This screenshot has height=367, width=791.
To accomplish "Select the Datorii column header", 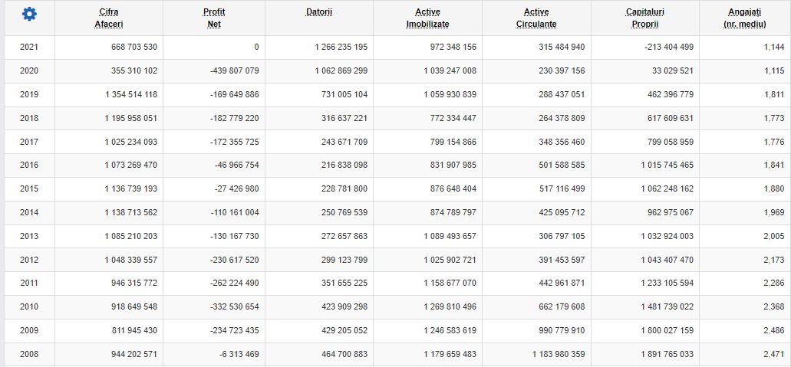I will pyautogui.click(x=319, y=11).
